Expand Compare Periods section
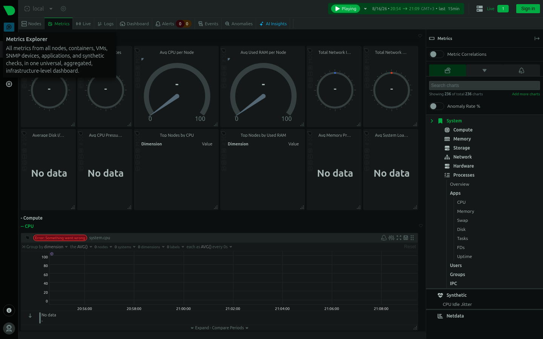The height and width of the screenshot is (339, 543). click(x=219, y=328)
